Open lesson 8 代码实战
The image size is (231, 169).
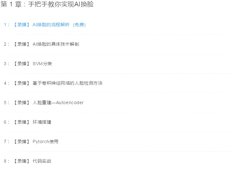pos(42,161)
